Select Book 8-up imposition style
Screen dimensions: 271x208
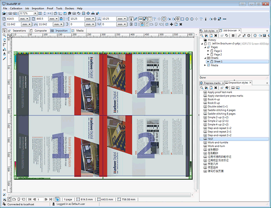coord(214,103)
